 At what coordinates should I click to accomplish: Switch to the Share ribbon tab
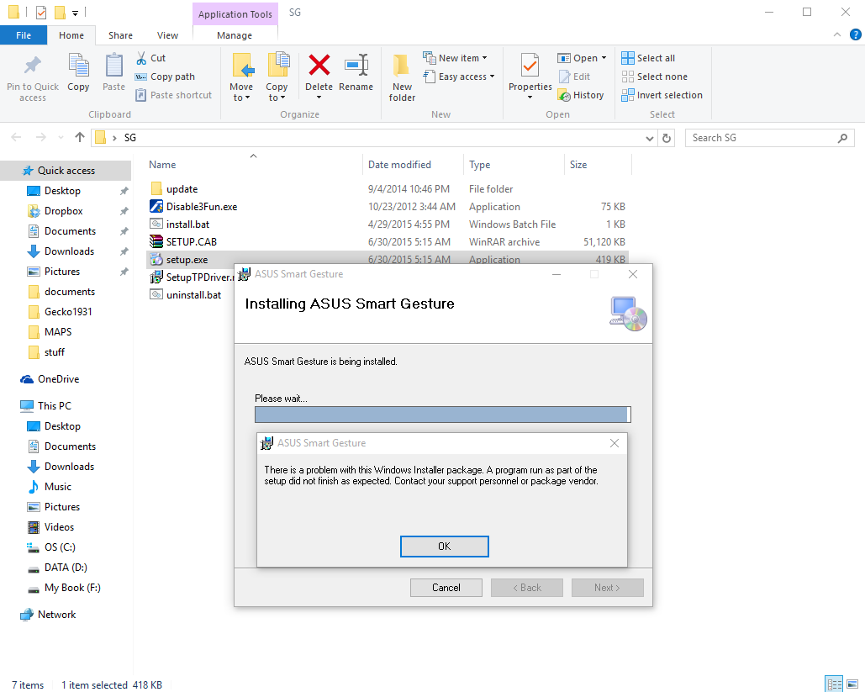(x=120, y=35)
